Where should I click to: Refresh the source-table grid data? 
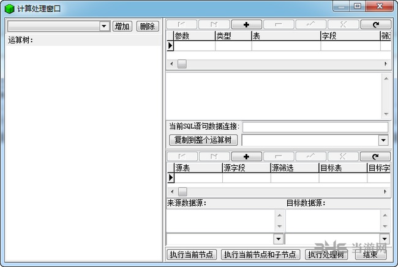click(375, 156)
